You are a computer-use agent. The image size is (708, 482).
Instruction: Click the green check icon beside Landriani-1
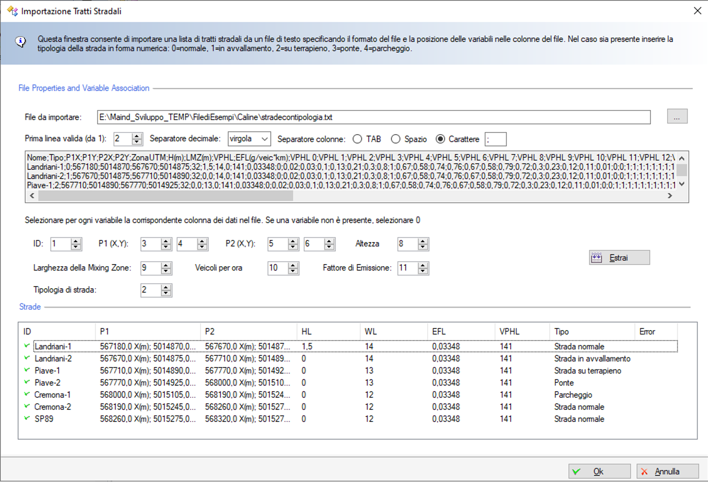pos(27,346)
